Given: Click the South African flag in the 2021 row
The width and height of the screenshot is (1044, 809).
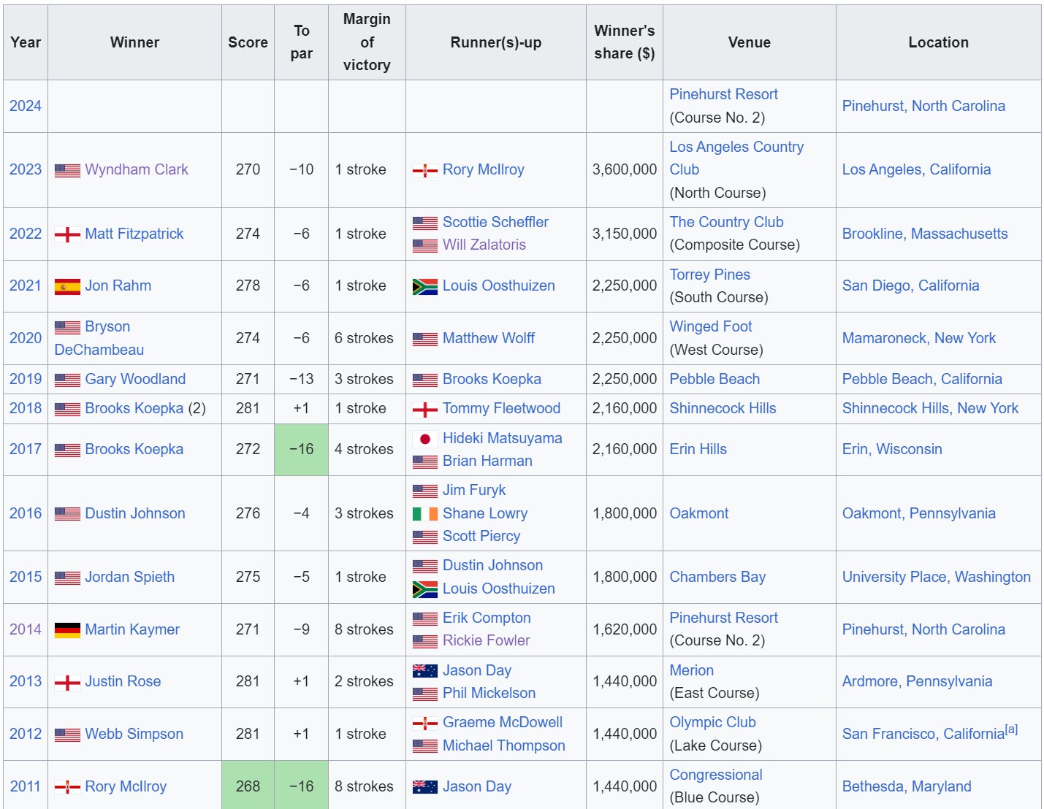Looking at the screenshot, I should point(424,286).
